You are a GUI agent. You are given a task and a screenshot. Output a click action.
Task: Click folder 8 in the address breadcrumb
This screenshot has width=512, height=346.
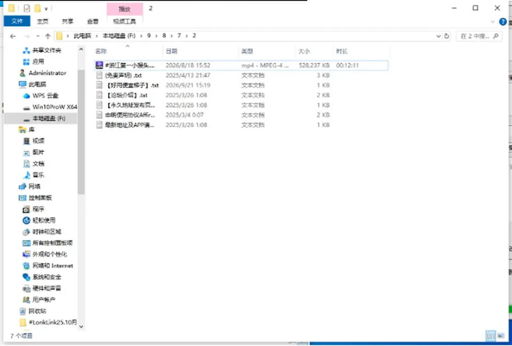[x=164, y=36]
